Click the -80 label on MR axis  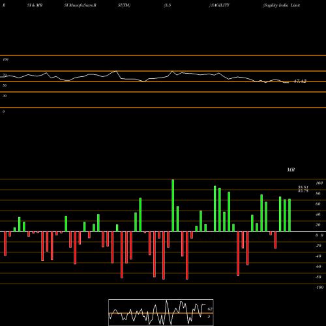click(x=318, y=277)
